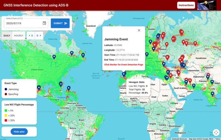Click the Longitude value -12.2714
Screen dimensions: 221x140
(120, 50)
